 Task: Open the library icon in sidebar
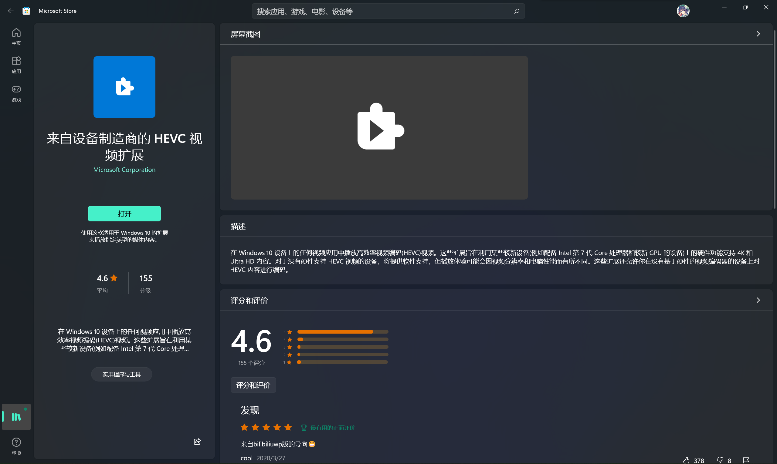16,417
